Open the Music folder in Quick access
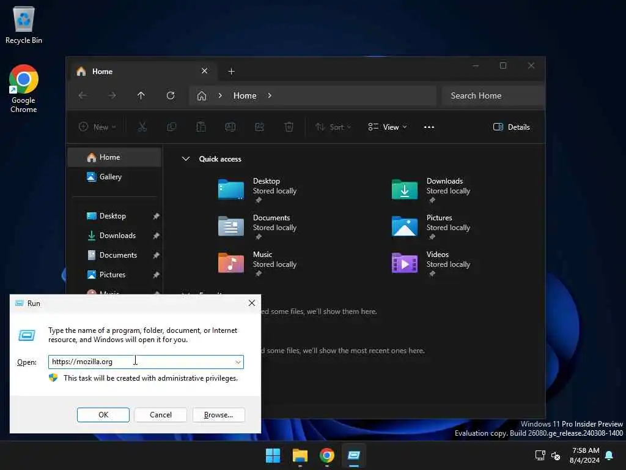Image resolution: width=626 pixels, height=470 pixels. [x=257, y=263]
